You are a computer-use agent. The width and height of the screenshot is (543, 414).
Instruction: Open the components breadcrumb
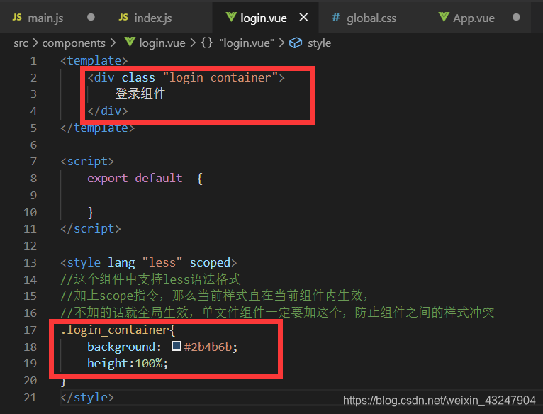74,43
